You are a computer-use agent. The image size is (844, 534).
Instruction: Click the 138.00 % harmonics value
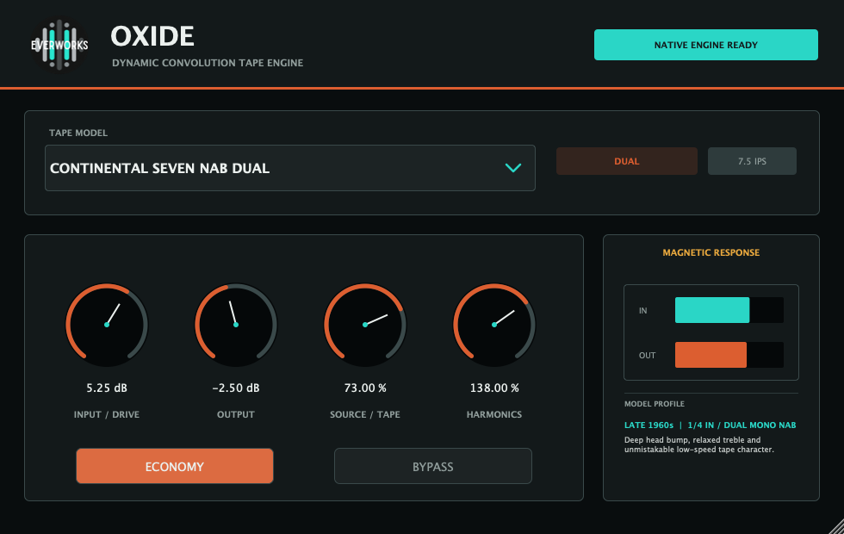click(494, 388)
